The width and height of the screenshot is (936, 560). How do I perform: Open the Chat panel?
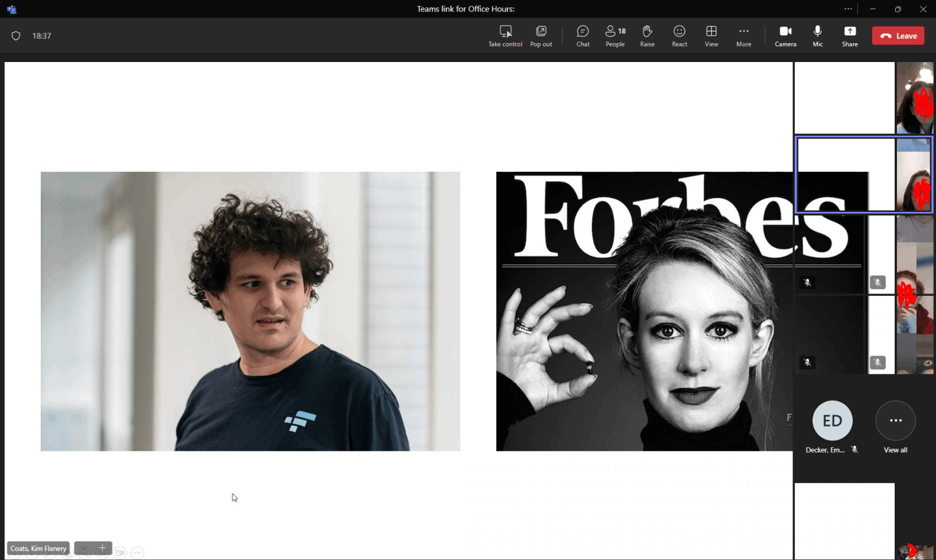click(582, 35)
